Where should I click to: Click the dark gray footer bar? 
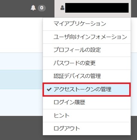pos(21,128)
